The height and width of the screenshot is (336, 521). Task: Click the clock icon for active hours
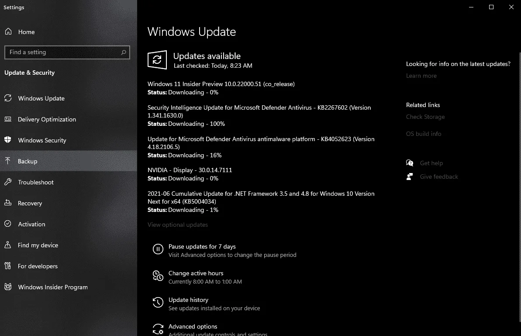pos(158,276)
